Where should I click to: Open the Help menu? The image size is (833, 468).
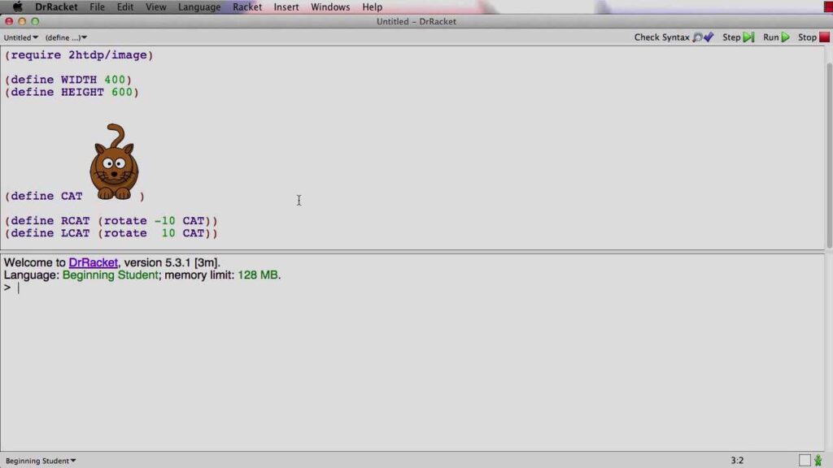tap(373, 6)
